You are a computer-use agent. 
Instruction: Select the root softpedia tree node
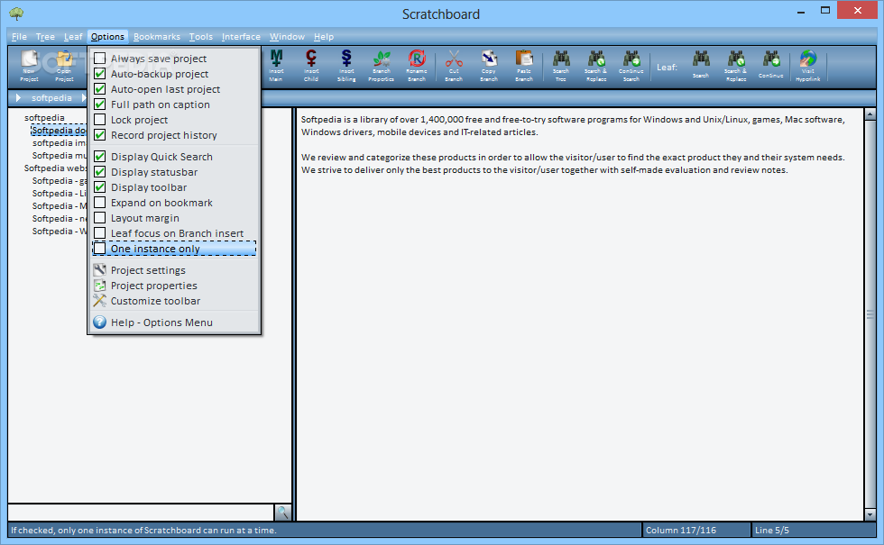(x=44, y=118)
